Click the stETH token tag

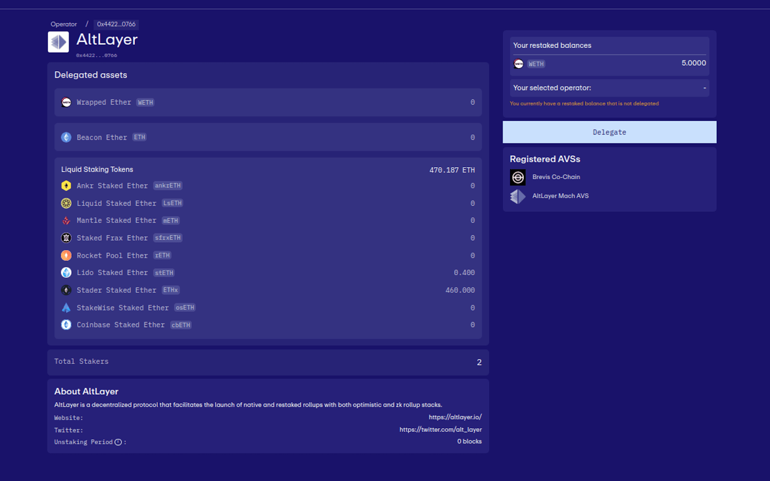pyautogui.click(x=164, y=272)
